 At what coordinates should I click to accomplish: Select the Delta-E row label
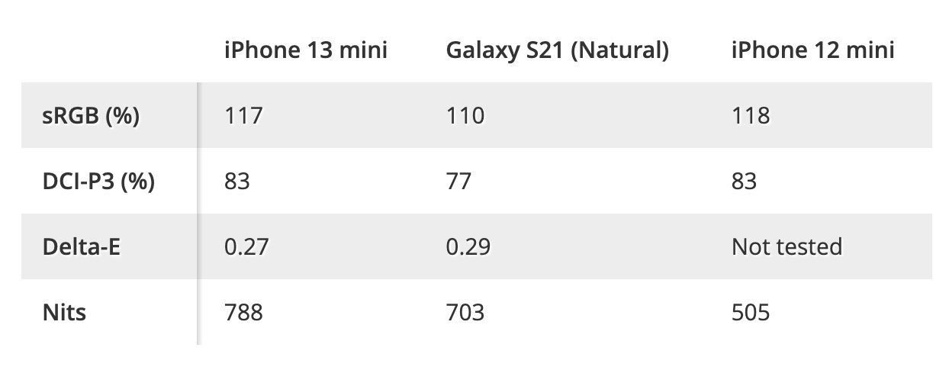coord(82,247)
